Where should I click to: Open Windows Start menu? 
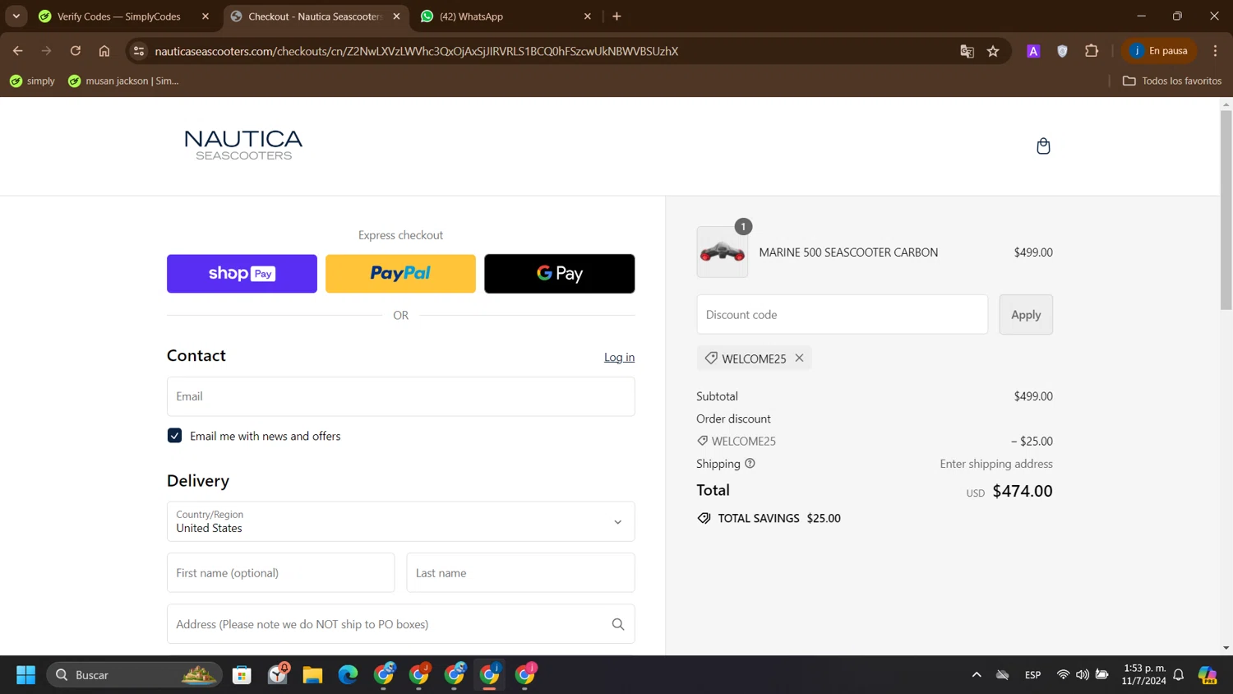(25, 675)
